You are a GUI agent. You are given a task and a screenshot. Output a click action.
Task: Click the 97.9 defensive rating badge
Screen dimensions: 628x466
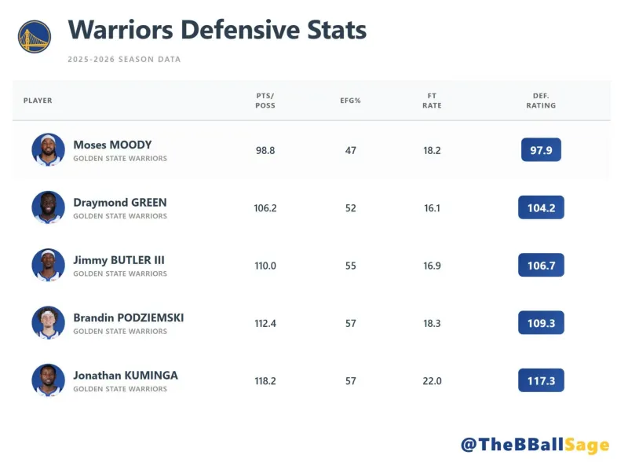coord(541,149)
